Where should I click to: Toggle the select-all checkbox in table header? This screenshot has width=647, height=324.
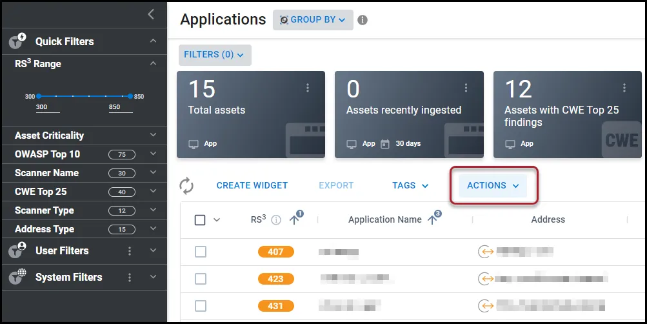coord(200,220)
